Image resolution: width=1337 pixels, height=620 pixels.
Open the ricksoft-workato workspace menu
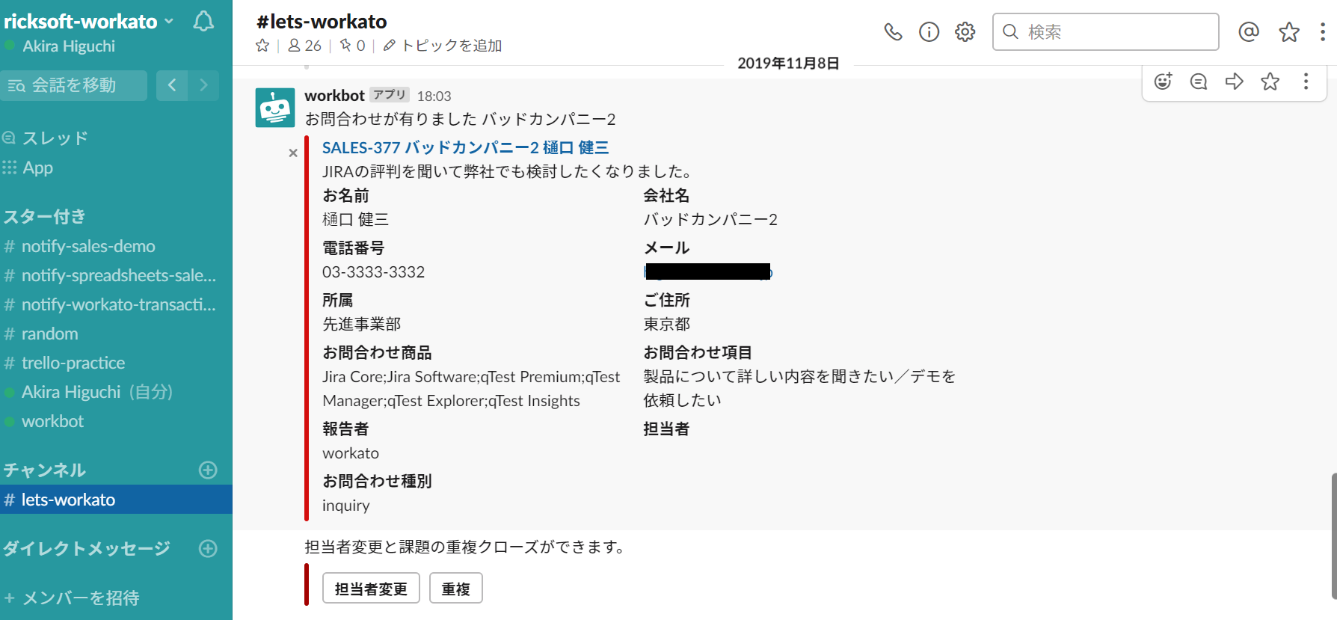(88, 22)
